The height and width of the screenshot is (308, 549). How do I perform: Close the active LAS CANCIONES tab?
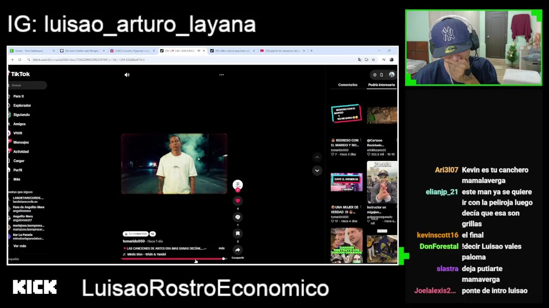point(204,51)
